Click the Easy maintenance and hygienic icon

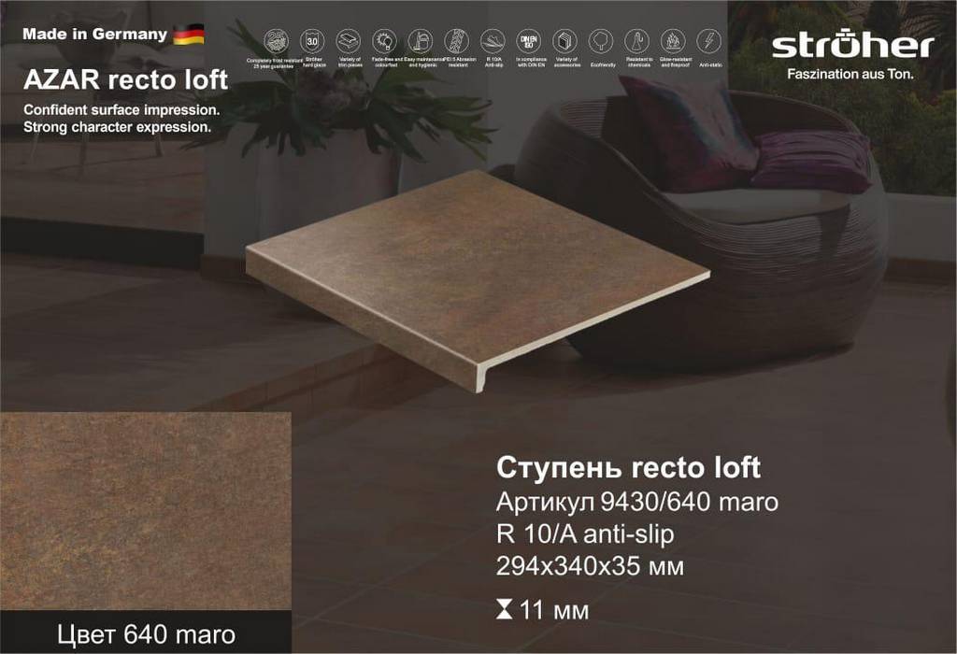pos(421,41)
